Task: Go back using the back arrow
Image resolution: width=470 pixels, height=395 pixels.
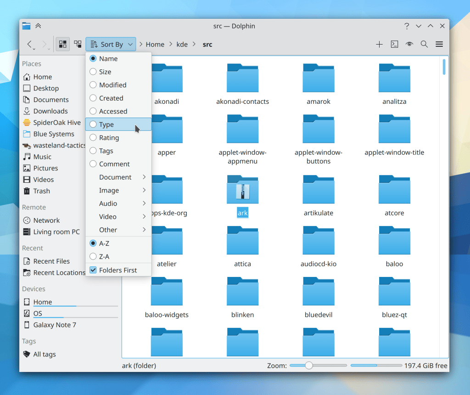Action: 30,44
